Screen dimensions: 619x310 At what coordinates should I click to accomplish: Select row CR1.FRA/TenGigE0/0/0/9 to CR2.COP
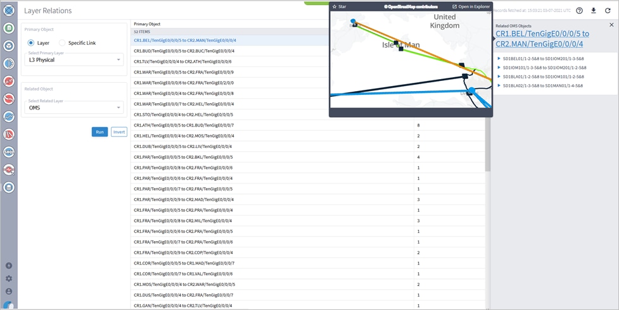308,253
